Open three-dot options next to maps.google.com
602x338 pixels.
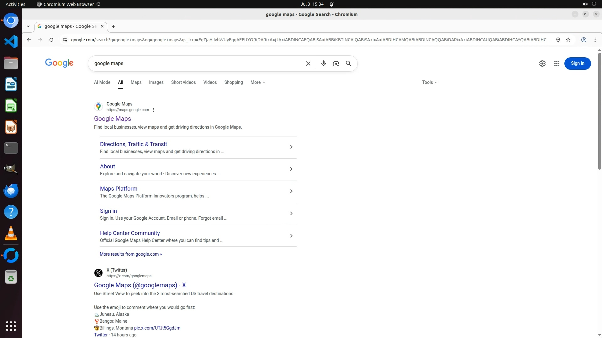tap(154, 110)
